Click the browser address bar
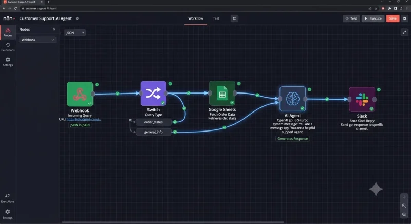The height and width of the screenshot is (224, 411). 194,8
